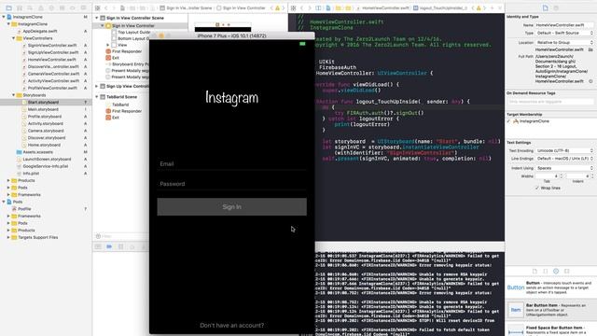Click the Email field in simulator
This screenshot has width=597, height=336.
[x=232, y=164]
